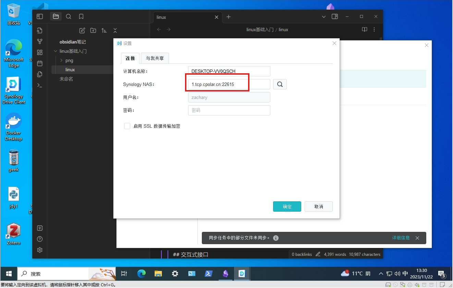The image size is (453, 288).
Task: Toggle the right sidebar in Obsidian
Action: 335,16
